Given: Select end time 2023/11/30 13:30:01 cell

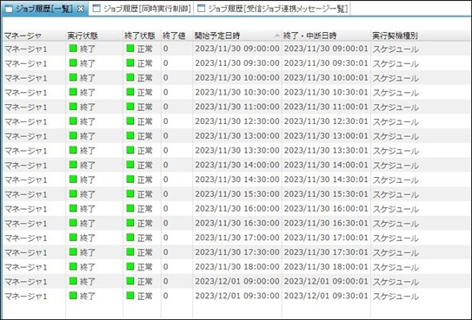Looking at the screenshot, I should click(326, 150).
